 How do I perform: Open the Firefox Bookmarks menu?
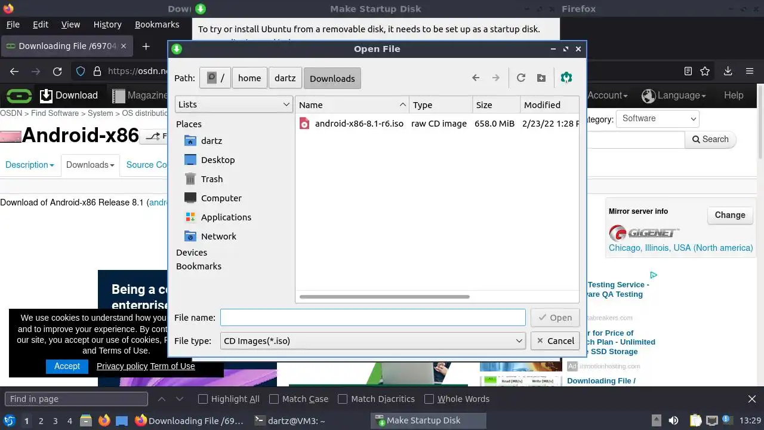[157, 24]
